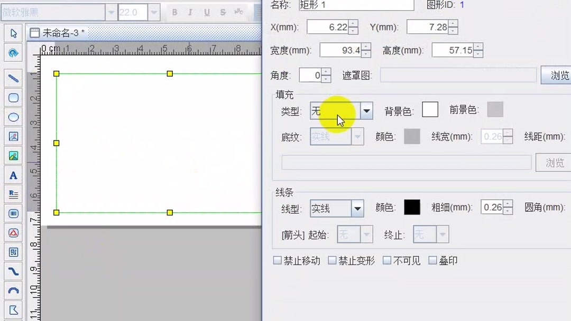Enable the 叠印 checkbox
571x321 pixels.
point(432,260)
